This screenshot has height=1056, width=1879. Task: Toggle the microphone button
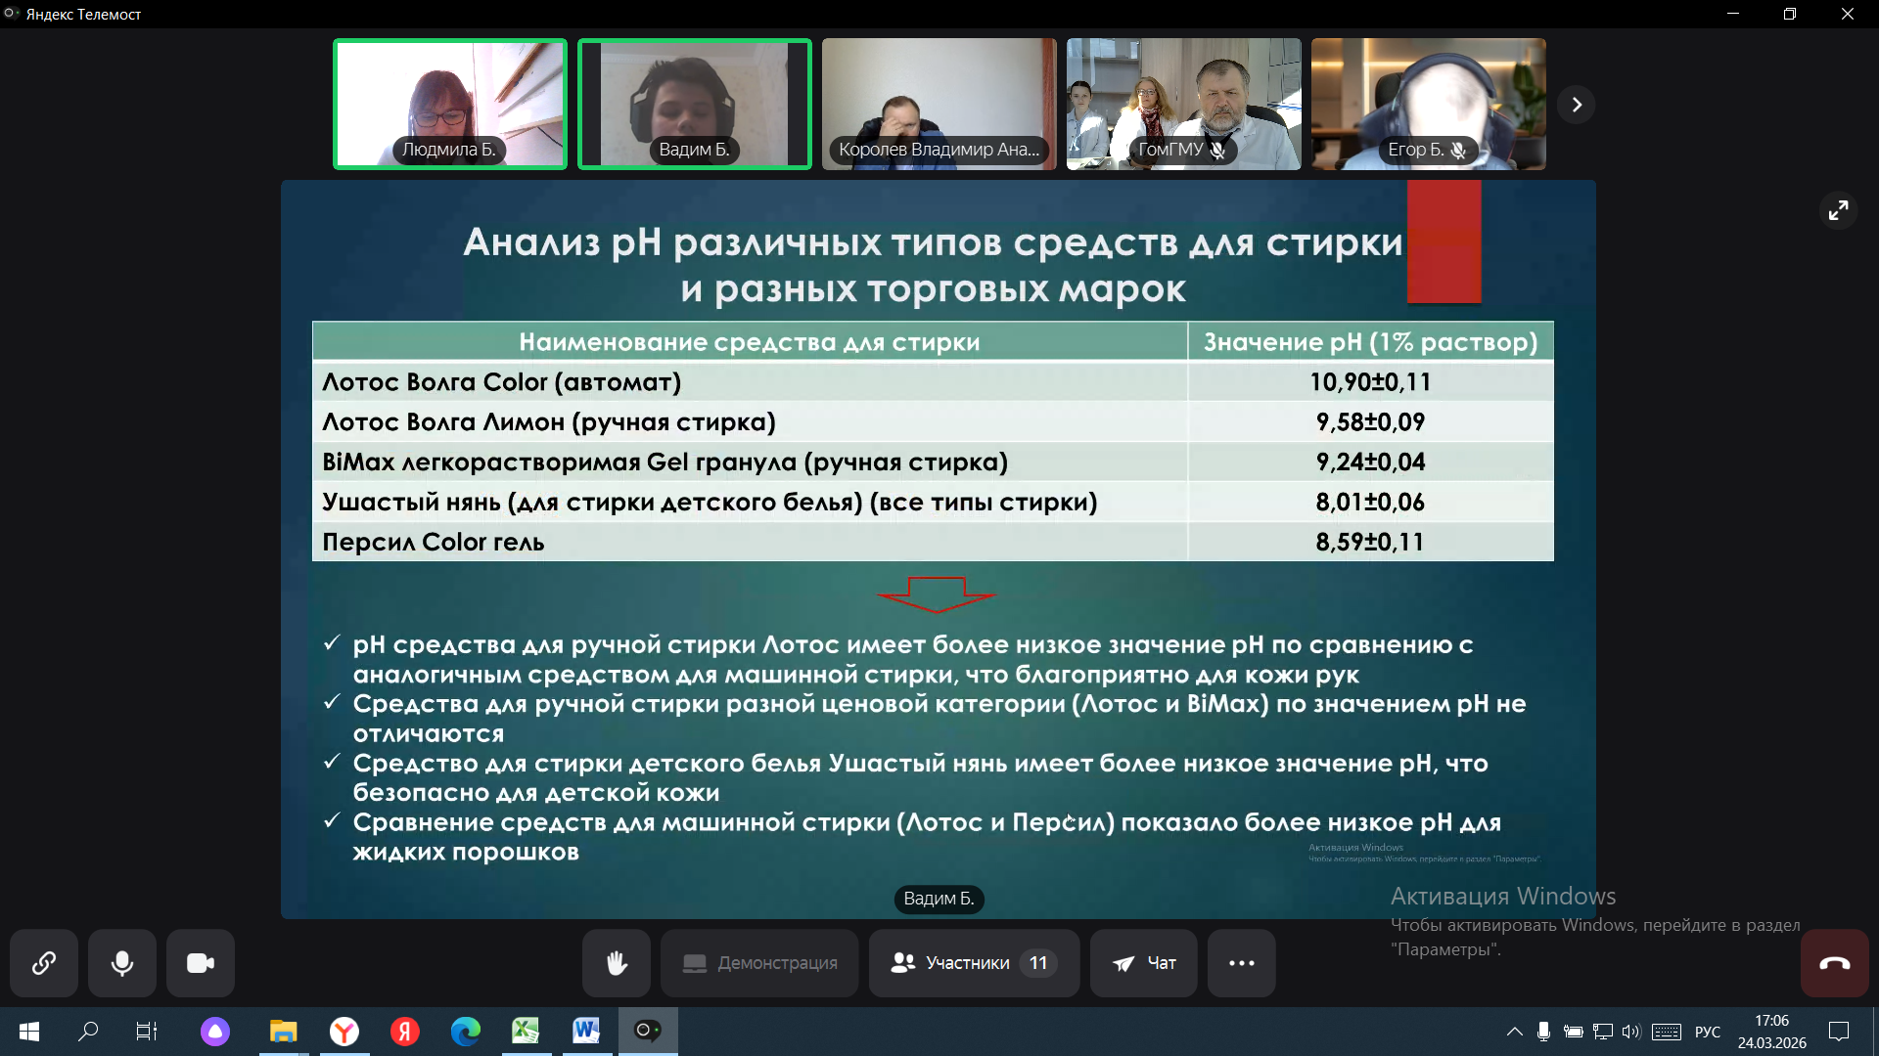coord(122,963)
